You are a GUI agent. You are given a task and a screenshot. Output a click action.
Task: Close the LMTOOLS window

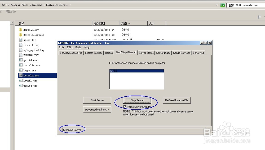210,43
